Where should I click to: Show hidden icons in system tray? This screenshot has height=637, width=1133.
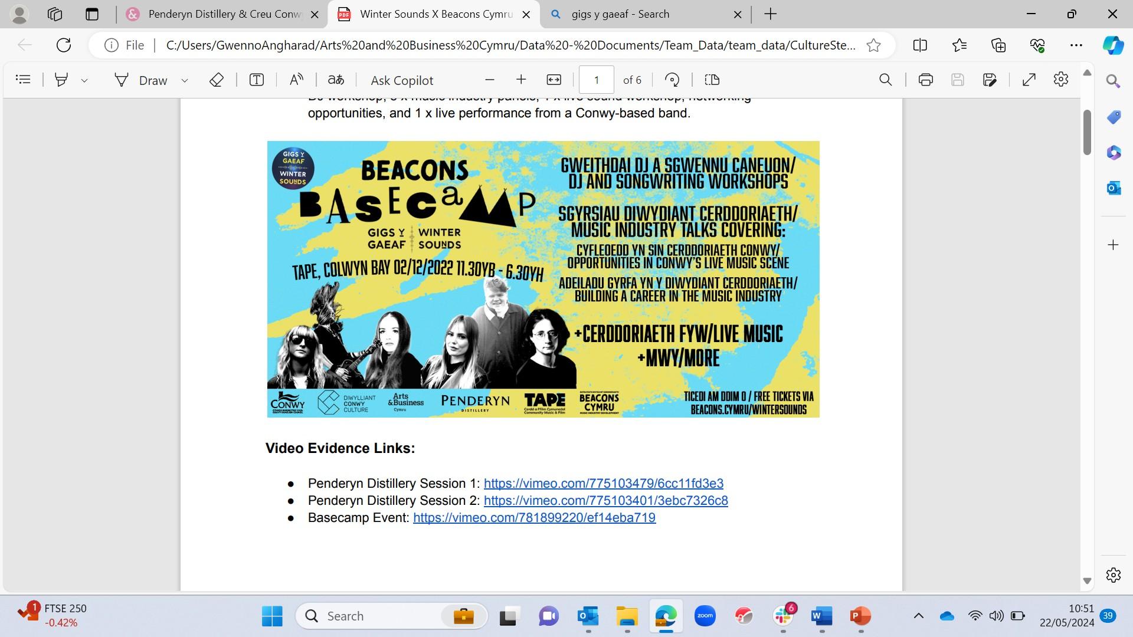pos(918,616)
